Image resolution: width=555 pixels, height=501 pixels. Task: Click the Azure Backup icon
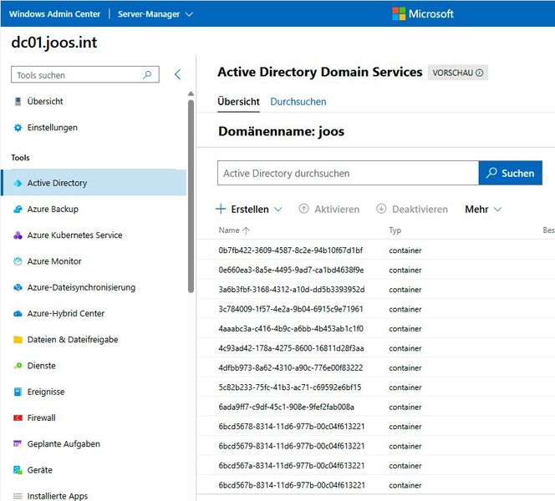tap(18, 210)
